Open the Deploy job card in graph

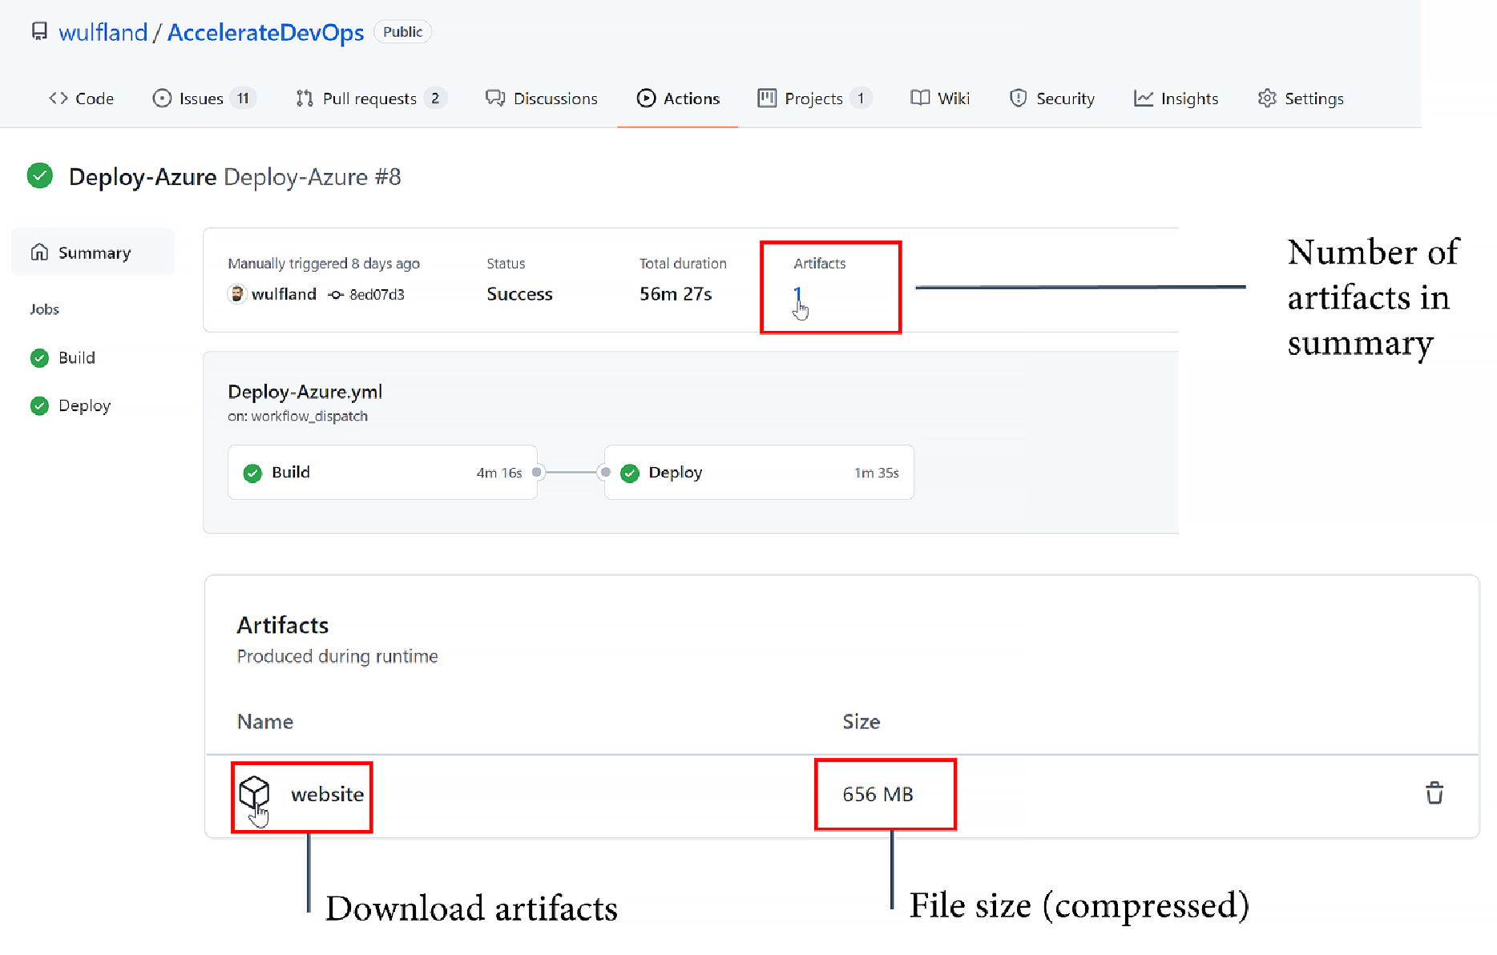pos(759,472)
